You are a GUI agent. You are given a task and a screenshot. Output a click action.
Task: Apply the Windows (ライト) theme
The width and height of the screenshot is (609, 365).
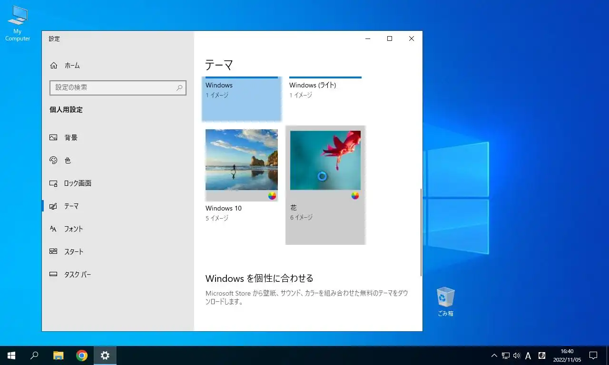325,98
